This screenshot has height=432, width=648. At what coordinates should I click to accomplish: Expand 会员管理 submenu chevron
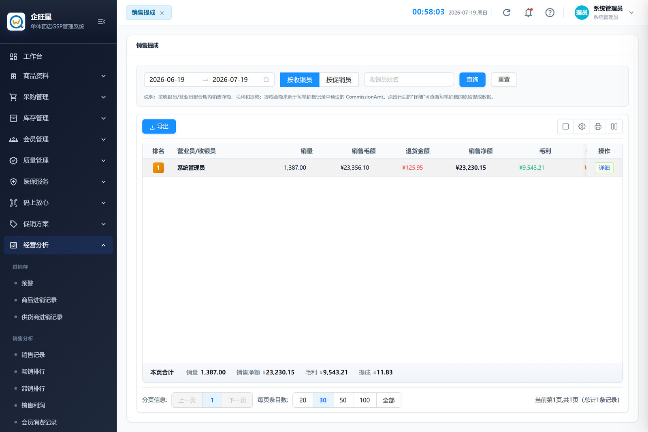click(x=103, y=139)
